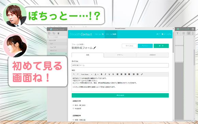
Task: Open the text color dropdown arrow
Action: pyautogui.click(x=98, y=74)
